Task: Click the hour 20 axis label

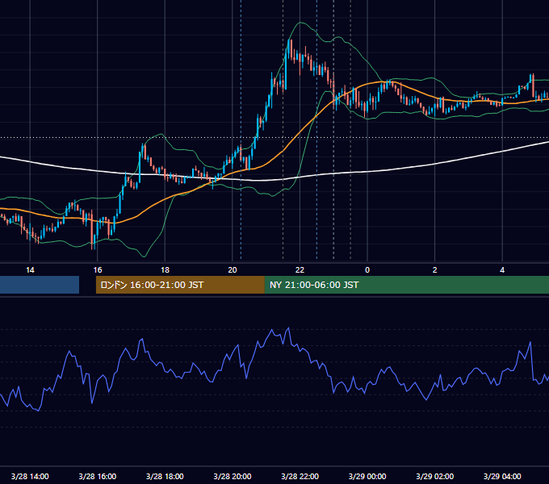Action: point(233,270)
